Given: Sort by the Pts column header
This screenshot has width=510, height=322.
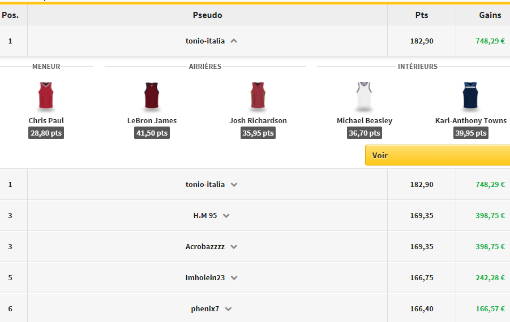Looking at the screenshot, I should [422, 15].
